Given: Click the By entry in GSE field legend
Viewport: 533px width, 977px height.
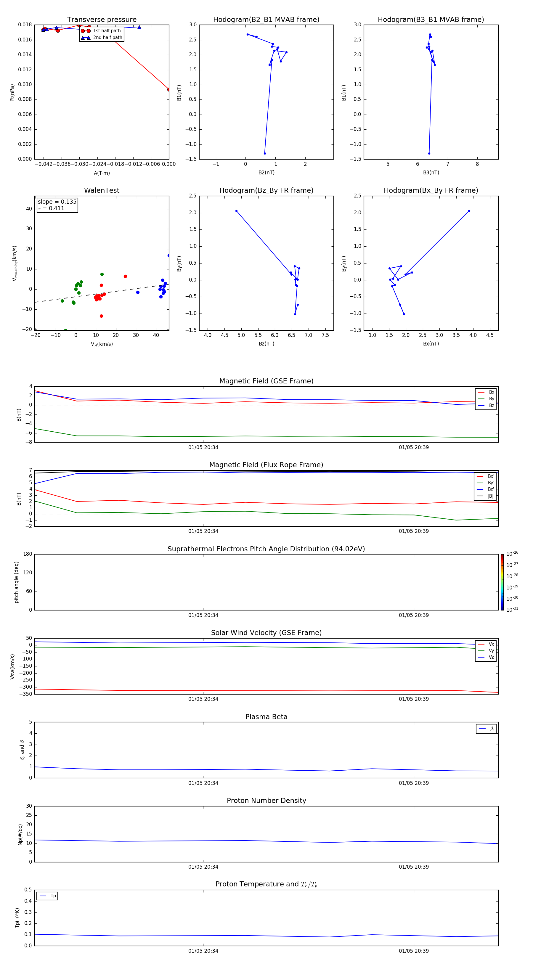Looking at the screenshot, I should (x=486, y=399).
